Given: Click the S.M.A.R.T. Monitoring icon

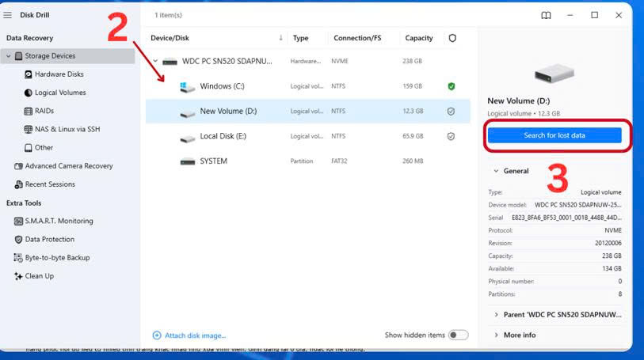Looking at the screenshot, I should click(18, 221).
